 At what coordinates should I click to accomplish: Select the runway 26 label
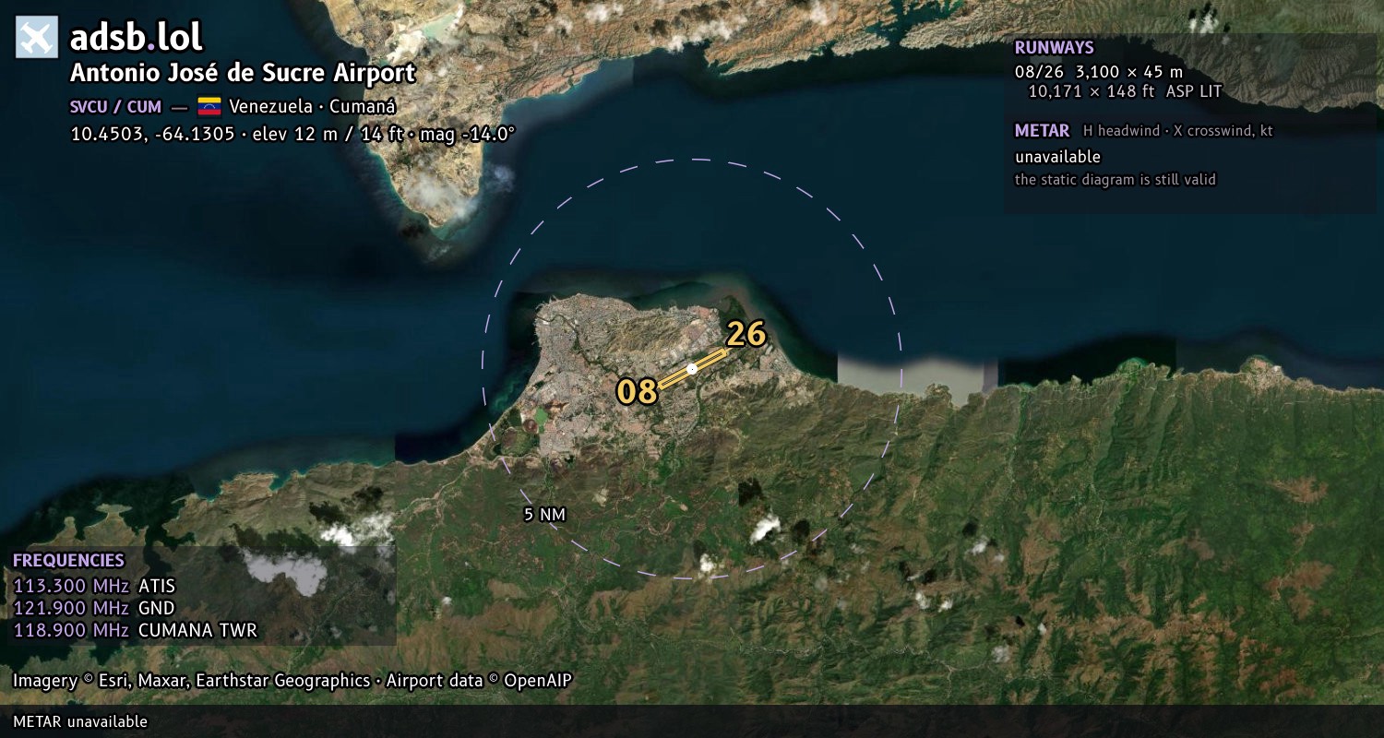point(746,334)
